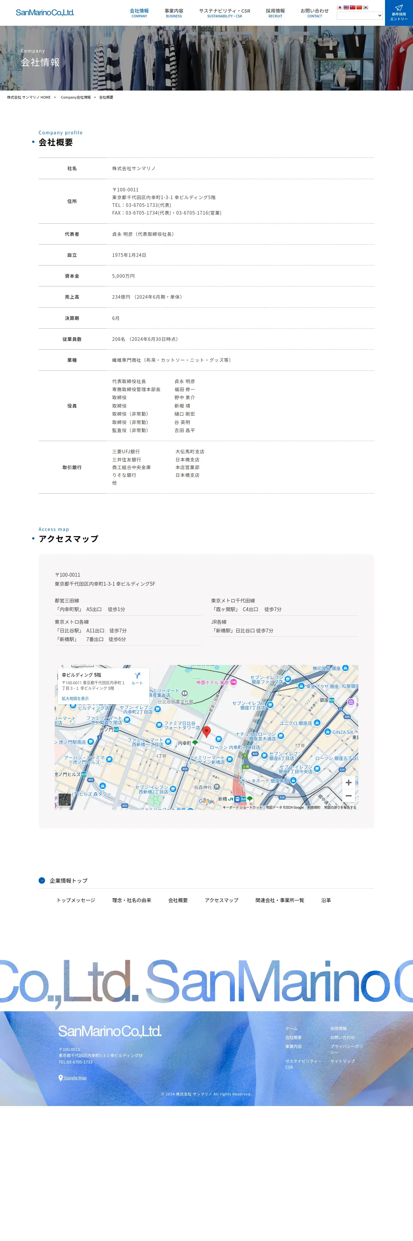
Task: Click the 帝国ホテル 東京 hotel marker
Action: click(233, 682)
